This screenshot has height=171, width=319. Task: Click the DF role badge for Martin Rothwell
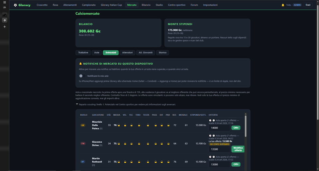pyautogui.click(x=83, y=162)
